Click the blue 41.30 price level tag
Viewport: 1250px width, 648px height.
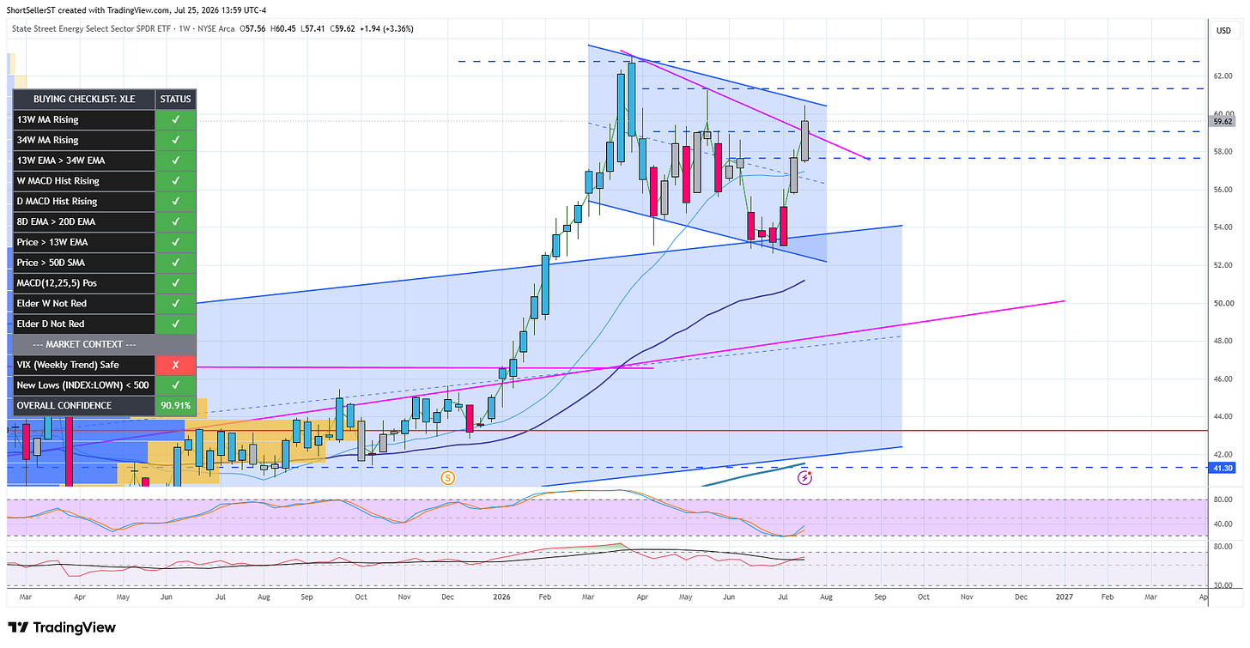(1223, 468)
